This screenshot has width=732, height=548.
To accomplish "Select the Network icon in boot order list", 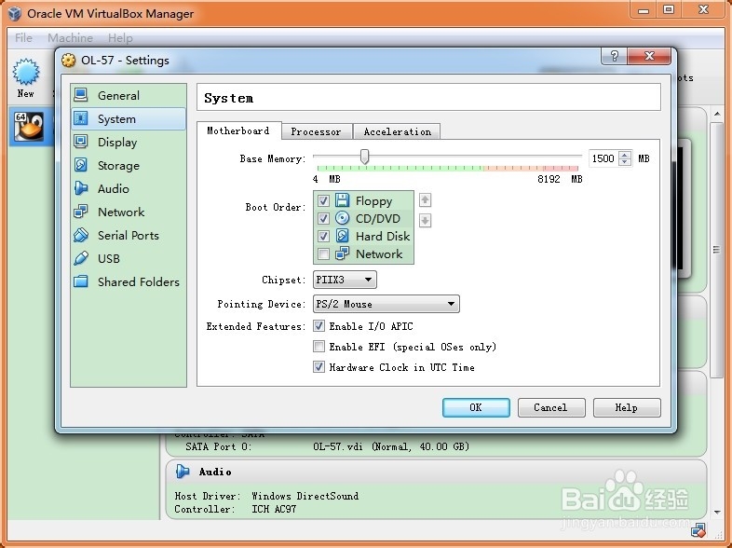I will coord(342,253).
